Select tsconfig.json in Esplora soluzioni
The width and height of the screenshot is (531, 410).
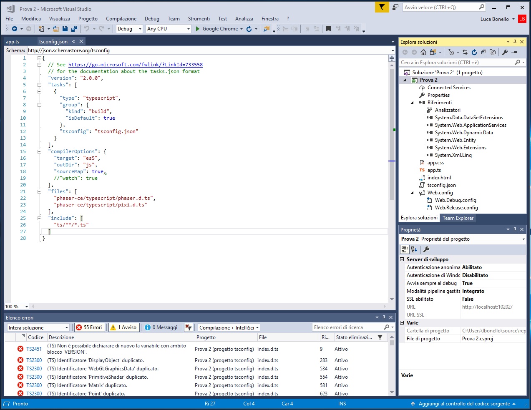441,185
